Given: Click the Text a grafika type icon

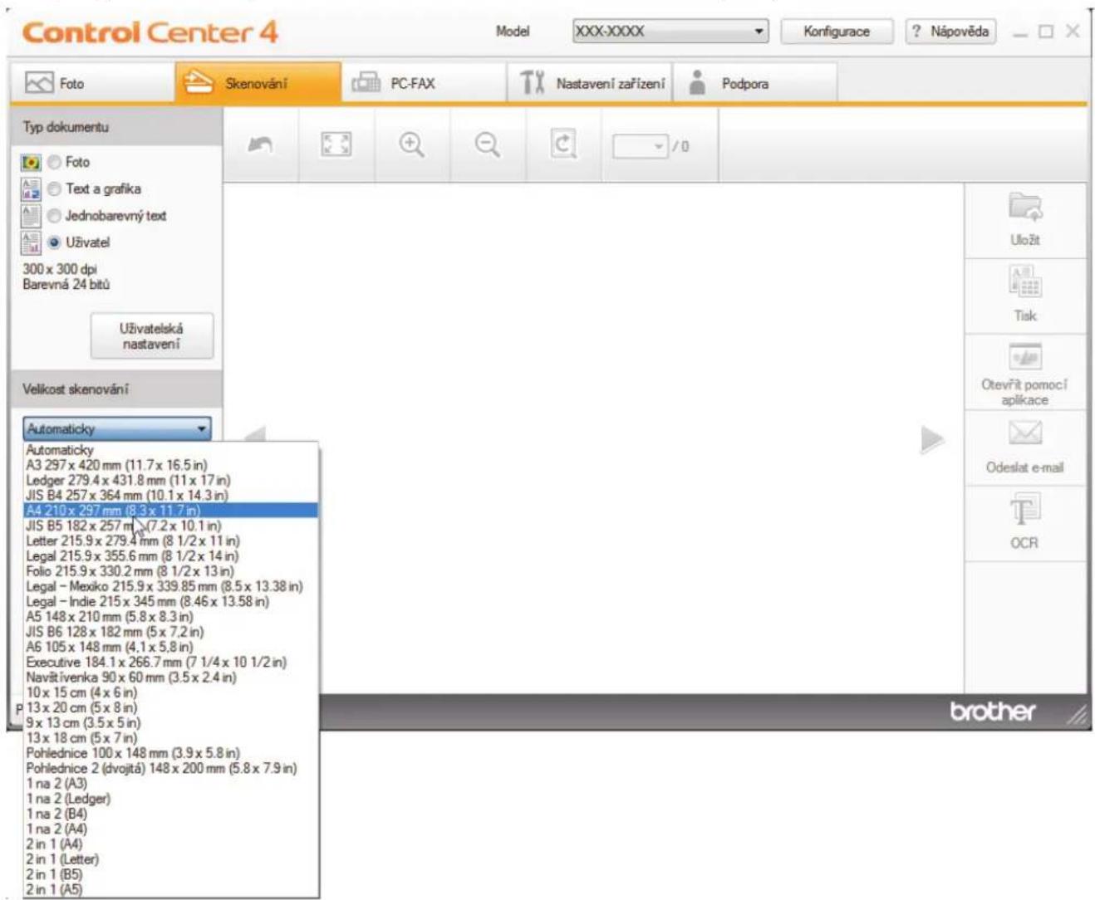Looking at the screenshot, I should click(x=31, y=189).
